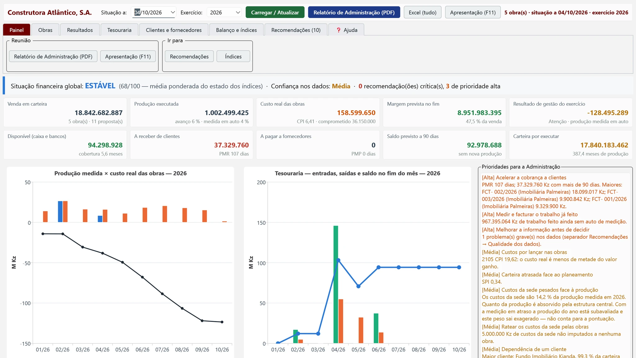Image resolution: width=636 pixels, height=358 pixels.
Task: Click A receber de clientes value 37.329.760
Action: [231, 145]
